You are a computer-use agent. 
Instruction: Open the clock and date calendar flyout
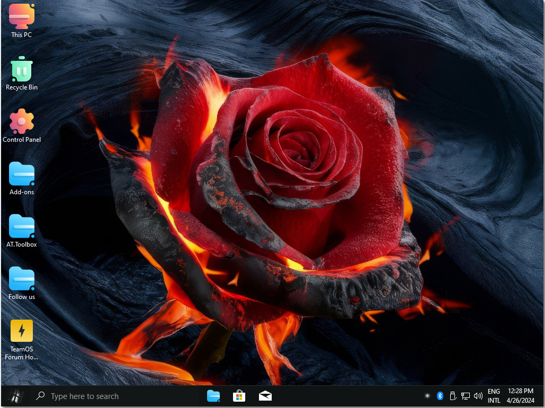coord(520,396)
